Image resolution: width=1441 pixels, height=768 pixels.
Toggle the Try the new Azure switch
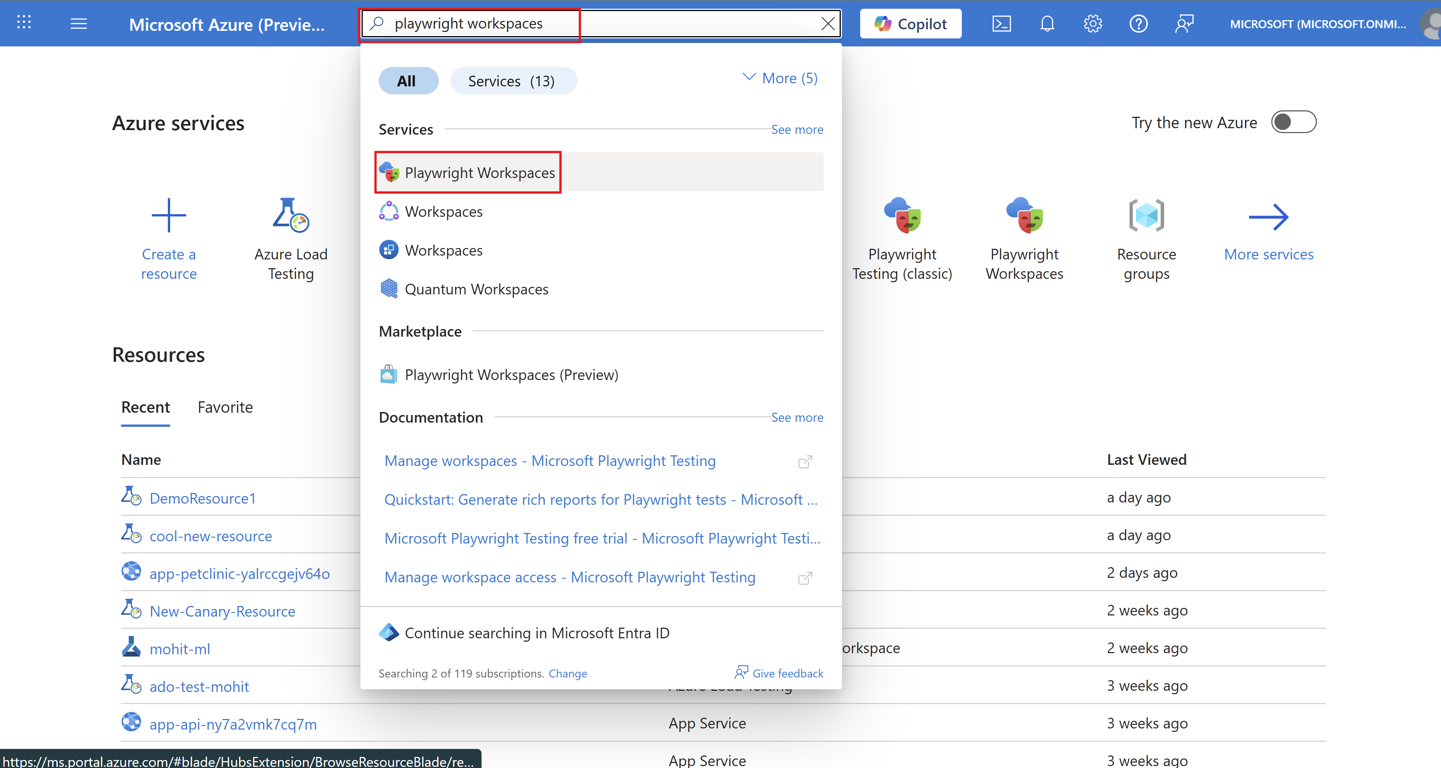click(x=1293, y=122)
